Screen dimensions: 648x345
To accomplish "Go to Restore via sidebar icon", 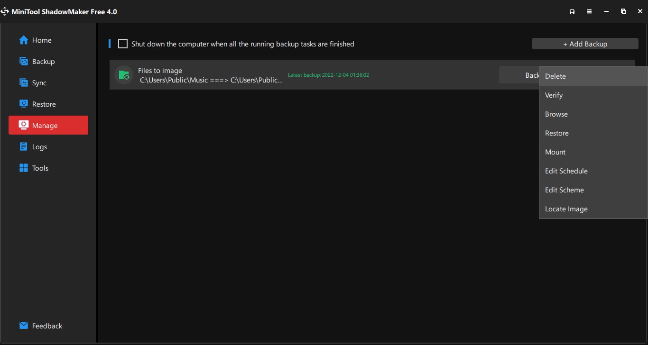I will (x=24, y=104).
